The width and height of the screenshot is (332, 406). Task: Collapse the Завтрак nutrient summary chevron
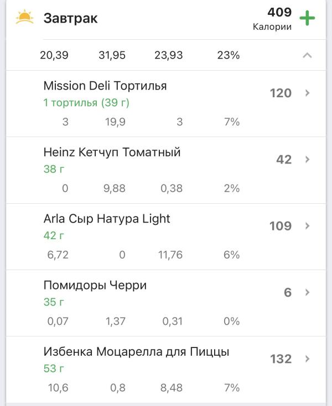(307, 55)
